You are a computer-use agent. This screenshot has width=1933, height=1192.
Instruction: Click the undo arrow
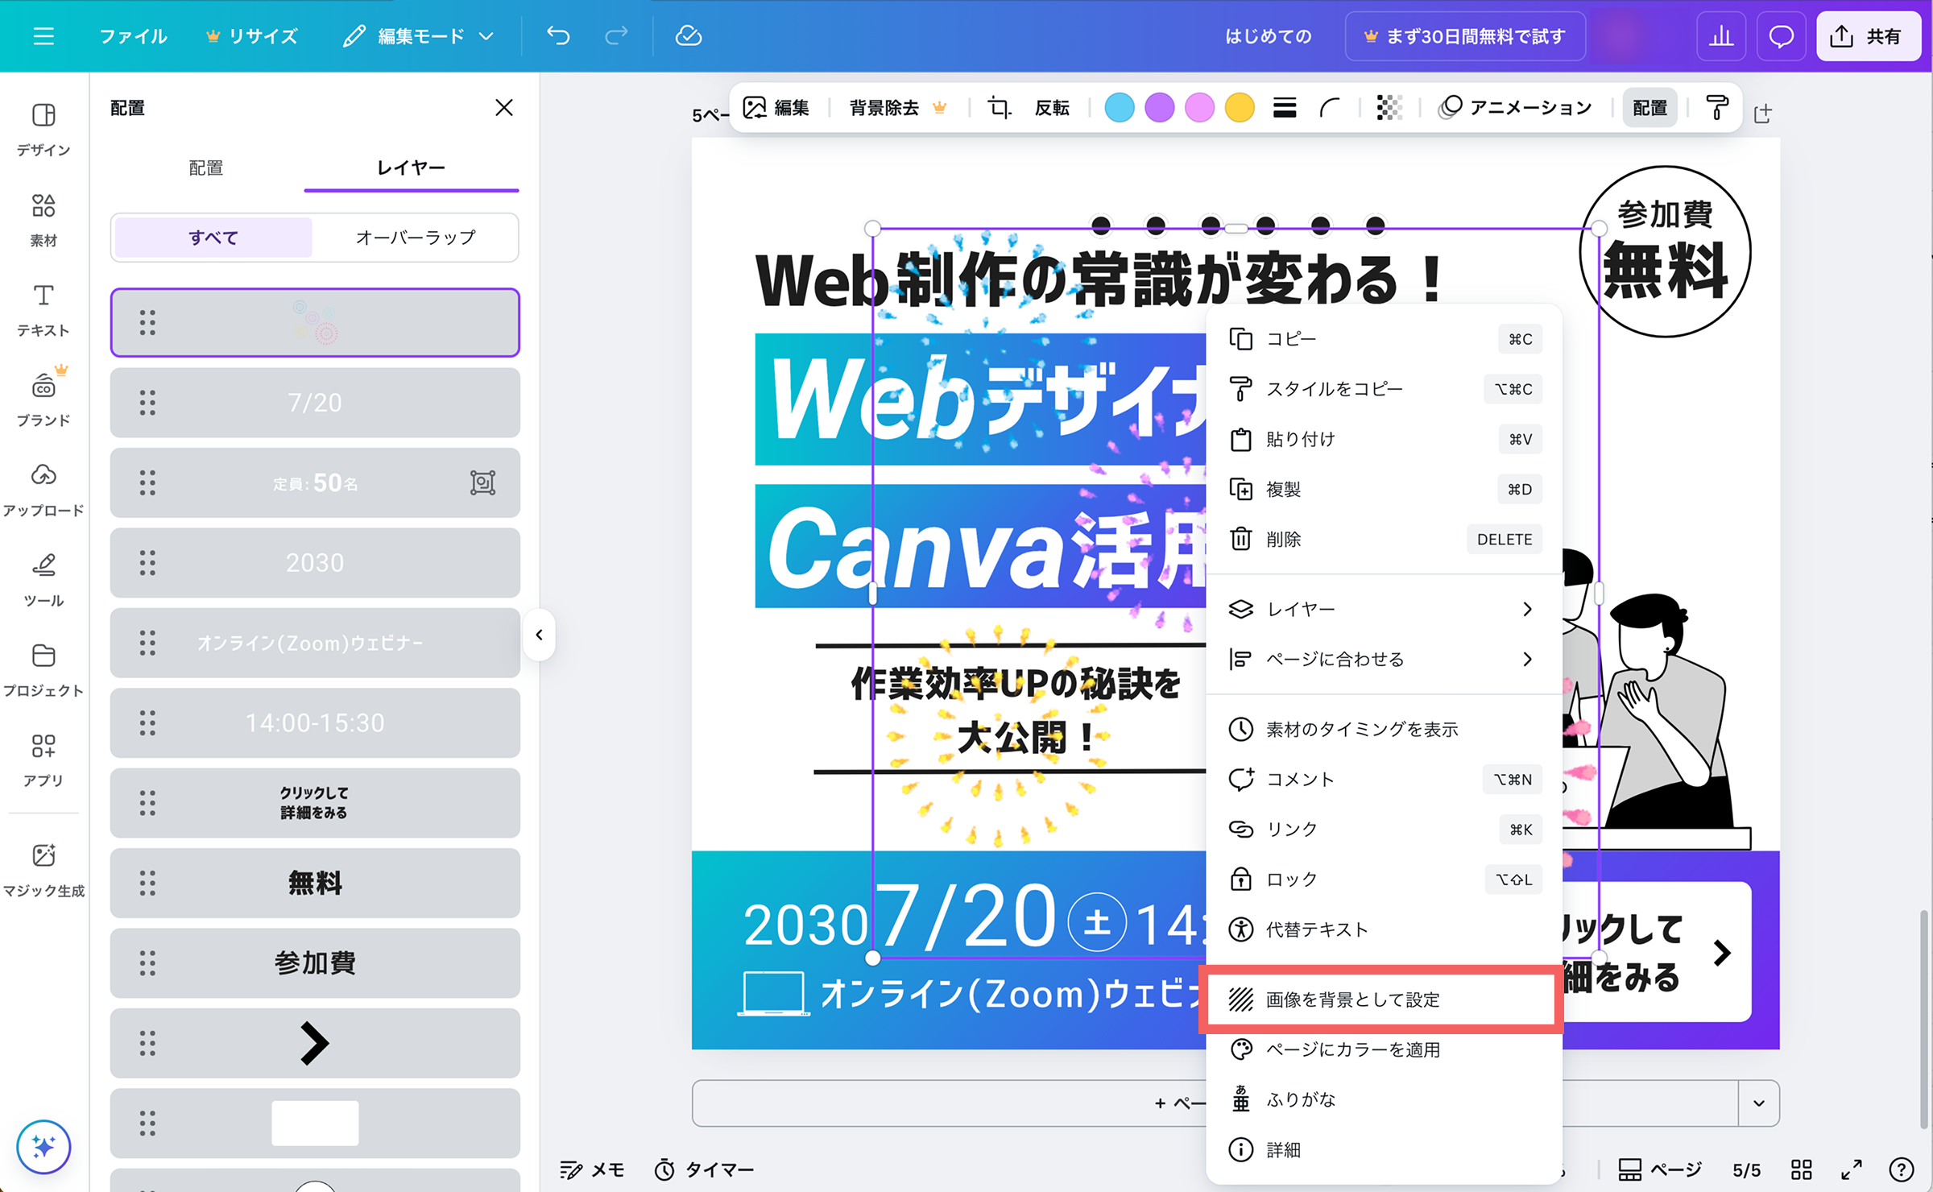click(557, 36)
